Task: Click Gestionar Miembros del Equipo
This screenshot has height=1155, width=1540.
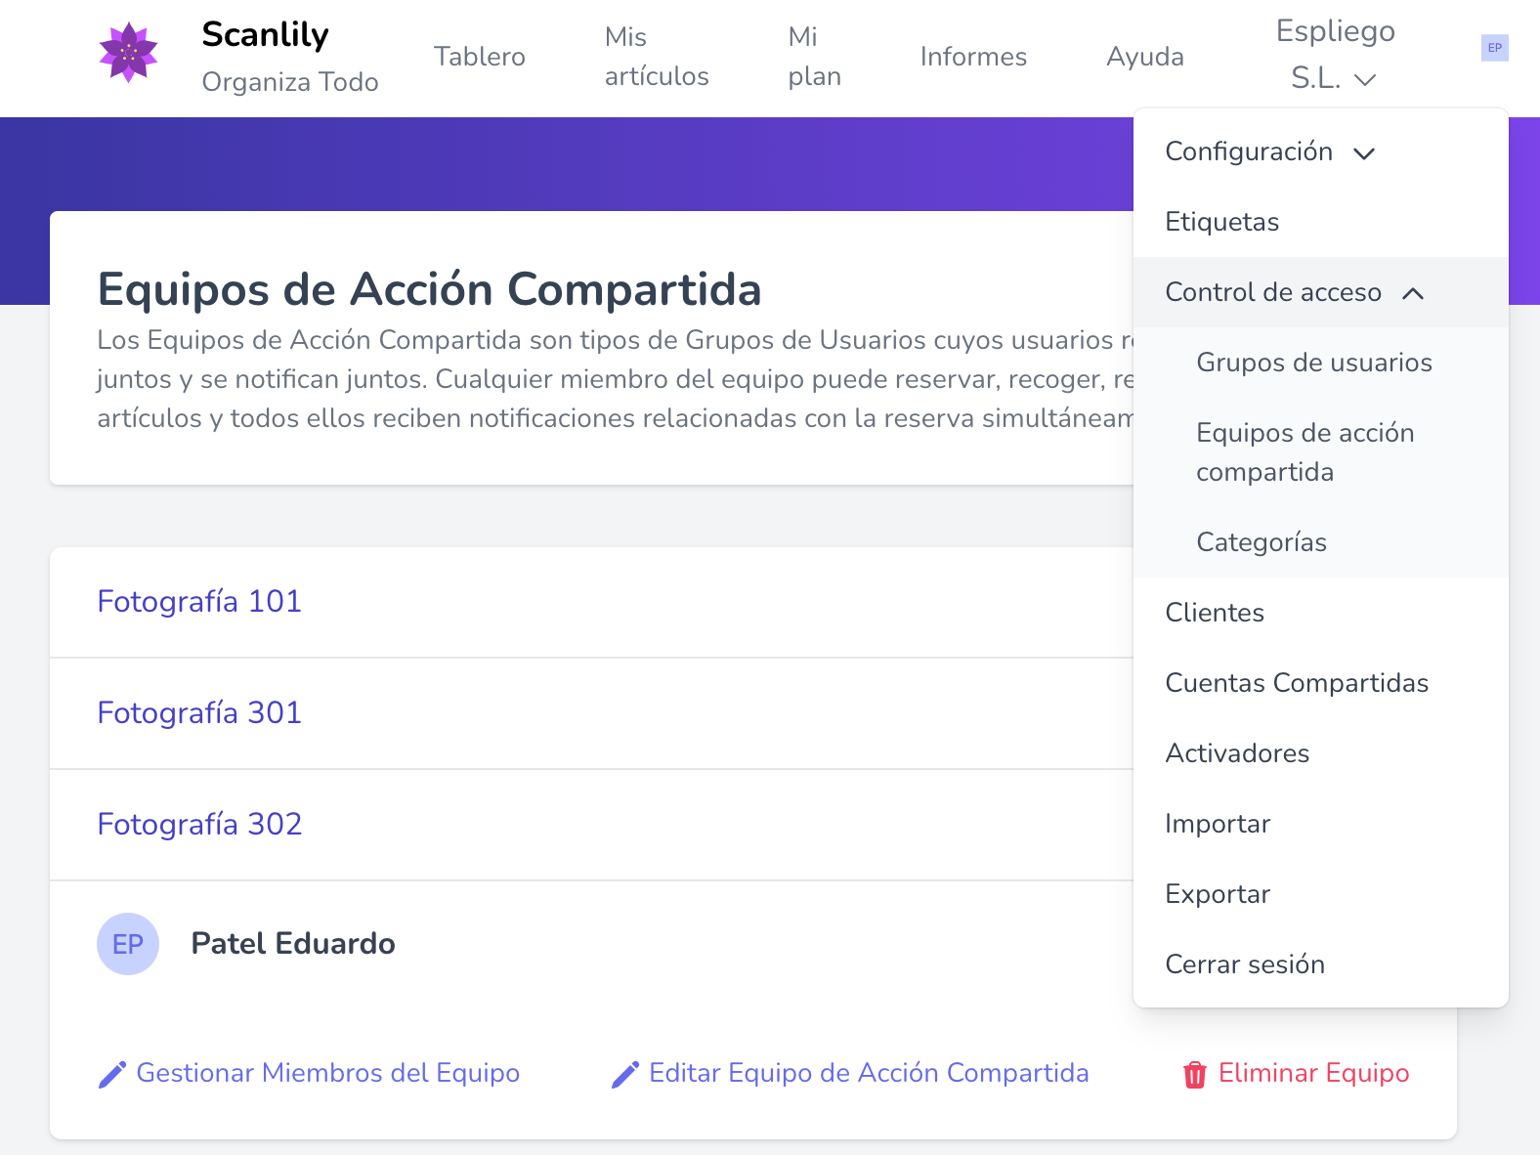Action: (x=327, y=1072)
